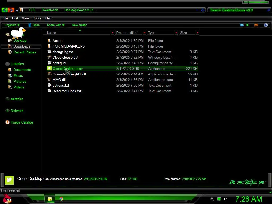Image resolution: width=272 pixels, height=204 pixels.
Task: Expand the address bar history dropdown arrow
Action: 197,10
